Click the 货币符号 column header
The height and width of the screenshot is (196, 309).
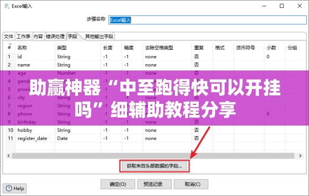tap(245, 48)
